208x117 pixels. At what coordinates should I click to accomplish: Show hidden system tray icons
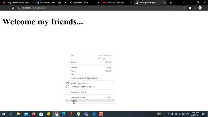point(165,114)
